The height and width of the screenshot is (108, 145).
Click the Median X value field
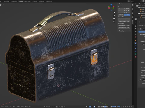[124, 9]
